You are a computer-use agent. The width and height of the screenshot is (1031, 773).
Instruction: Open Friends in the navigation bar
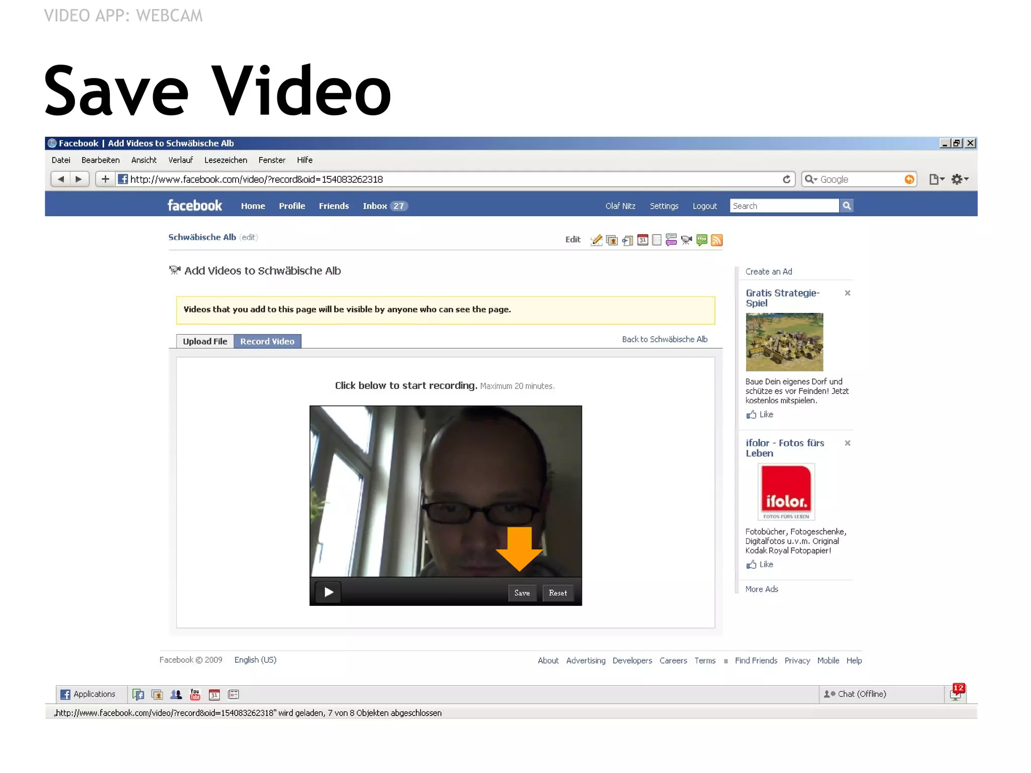click(x=334, y=206)
